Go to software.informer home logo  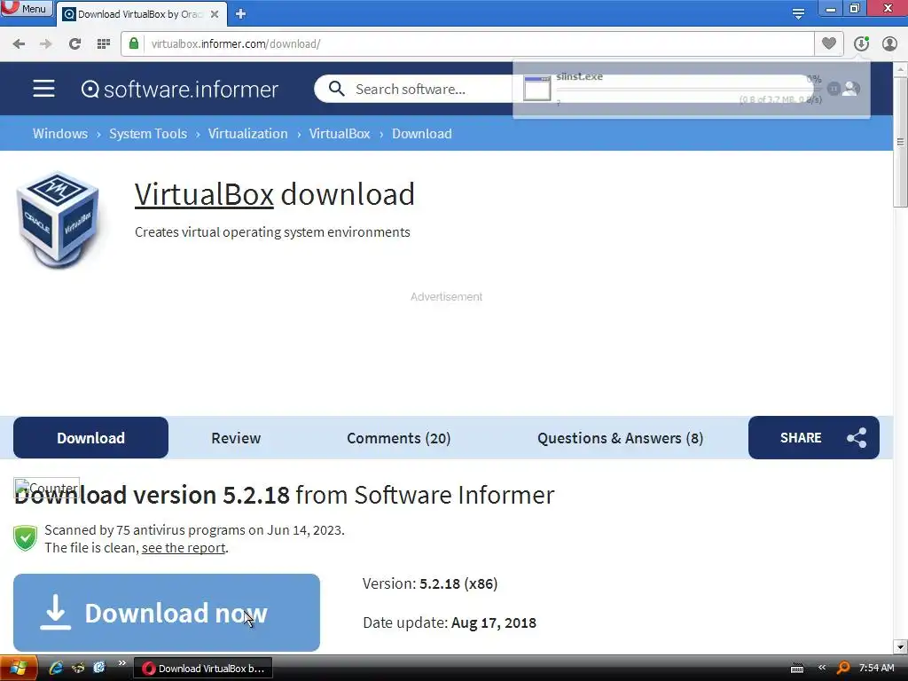(x=179, y=90)
